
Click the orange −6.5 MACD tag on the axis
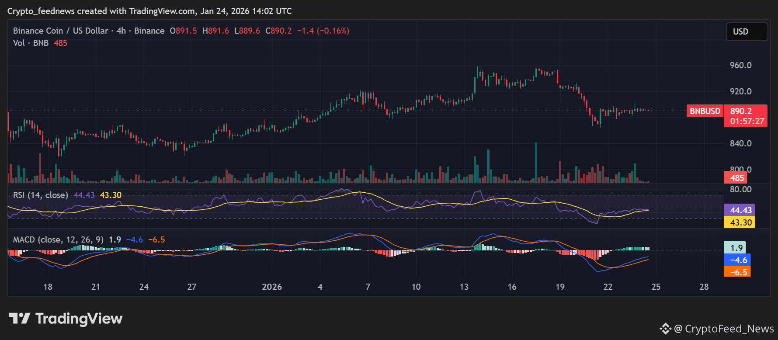737,272
